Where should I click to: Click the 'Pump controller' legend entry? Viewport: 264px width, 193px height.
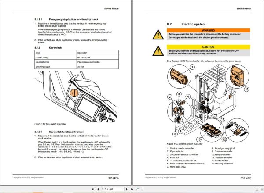[x=221, y=154]
